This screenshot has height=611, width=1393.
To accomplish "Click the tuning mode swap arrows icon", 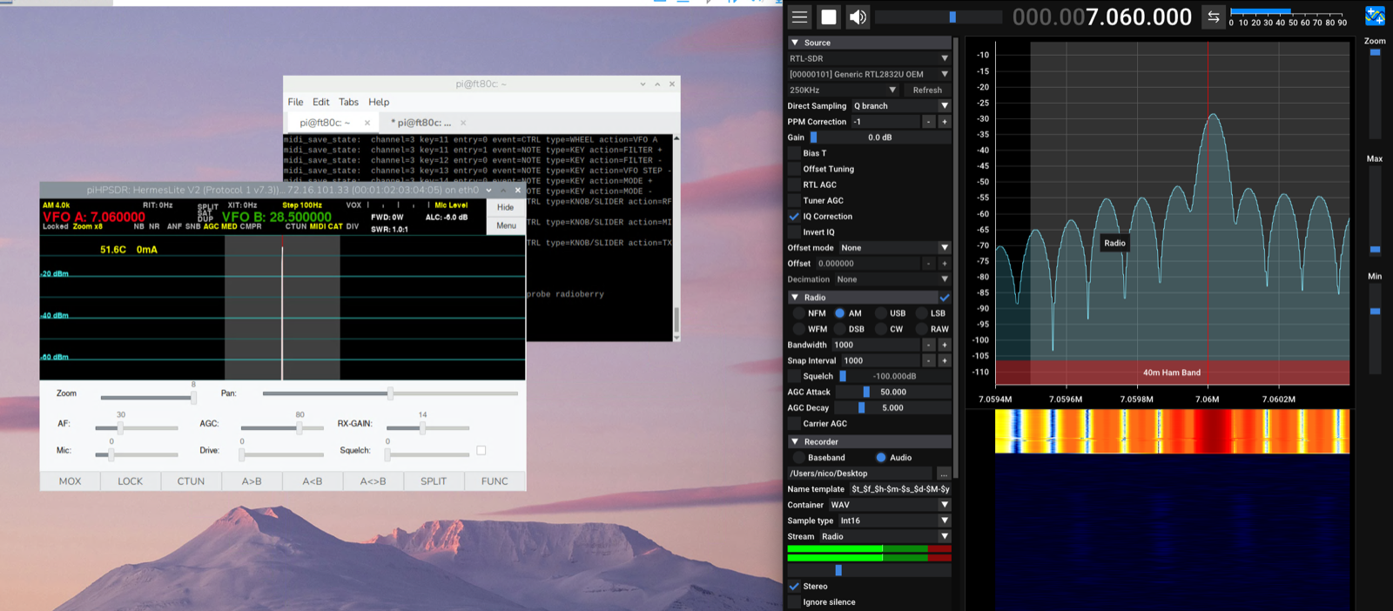I will tap(1213, 17).
